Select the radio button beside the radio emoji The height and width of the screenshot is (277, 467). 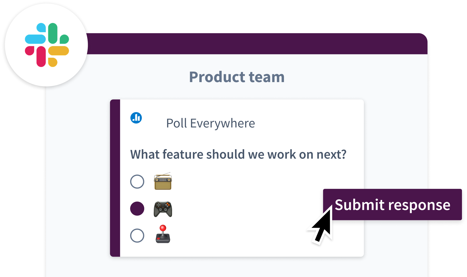coord(137,182)
